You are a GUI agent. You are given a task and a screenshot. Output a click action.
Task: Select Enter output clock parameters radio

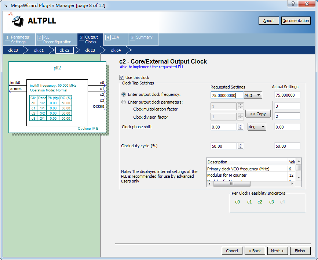[124, 102]
